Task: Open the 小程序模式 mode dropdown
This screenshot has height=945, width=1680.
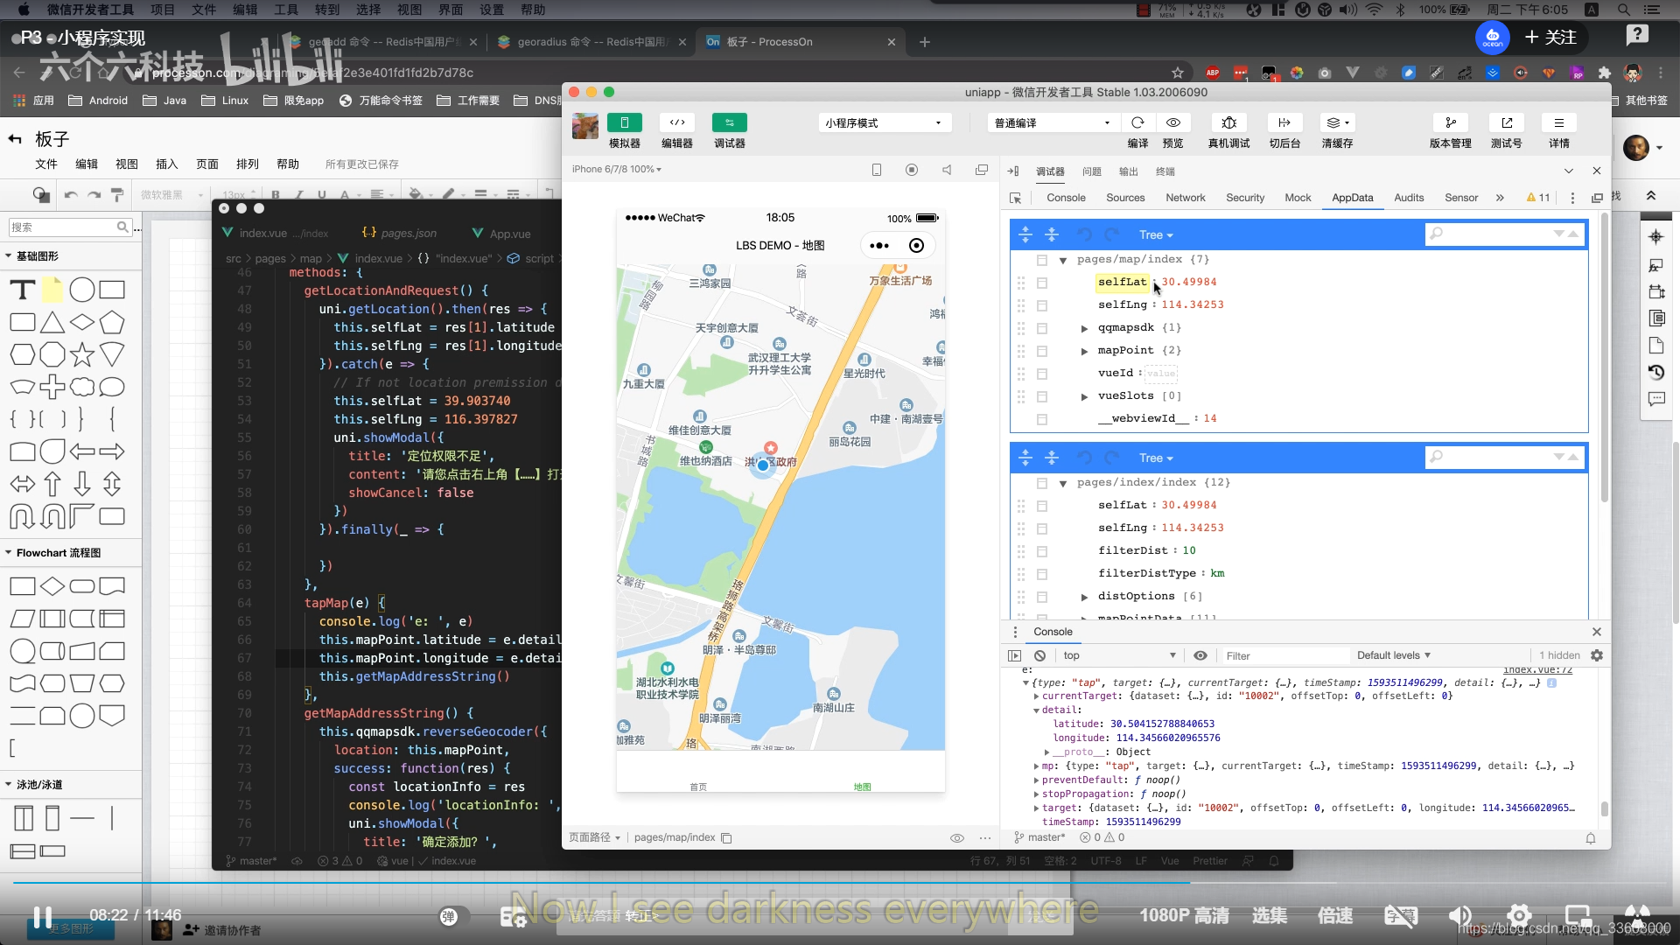Action: (x=884, y=123)
